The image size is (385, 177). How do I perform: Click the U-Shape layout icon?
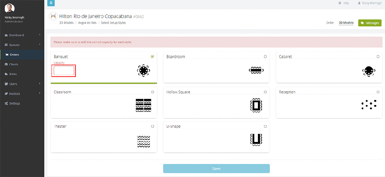(256, 140)
